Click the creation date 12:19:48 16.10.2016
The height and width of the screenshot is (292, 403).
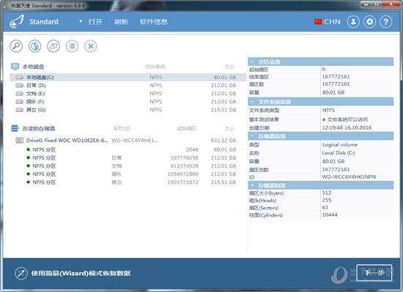click(x=347, y=127)
